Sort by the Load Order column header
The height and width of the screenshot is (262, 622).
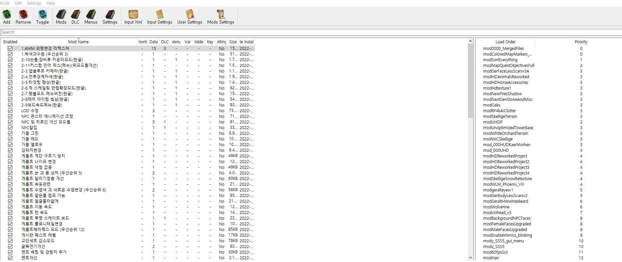(505, 42)
